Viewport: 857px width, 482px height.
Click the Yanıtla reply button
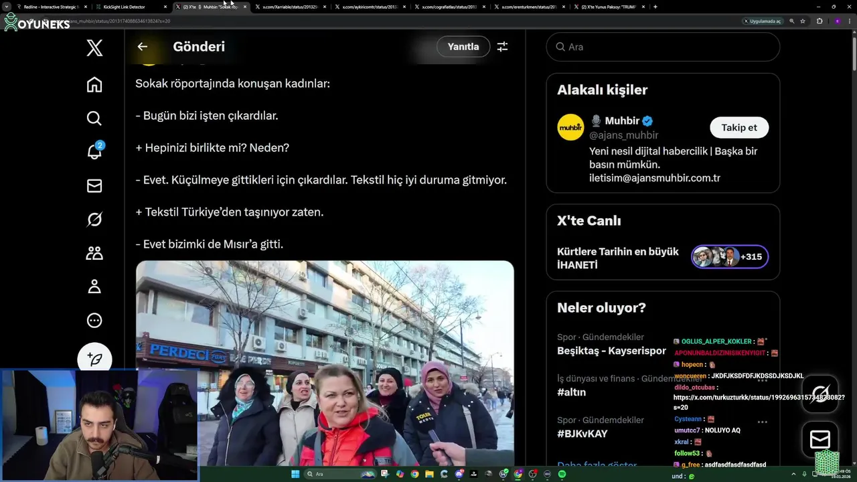[x=463, y=47]
